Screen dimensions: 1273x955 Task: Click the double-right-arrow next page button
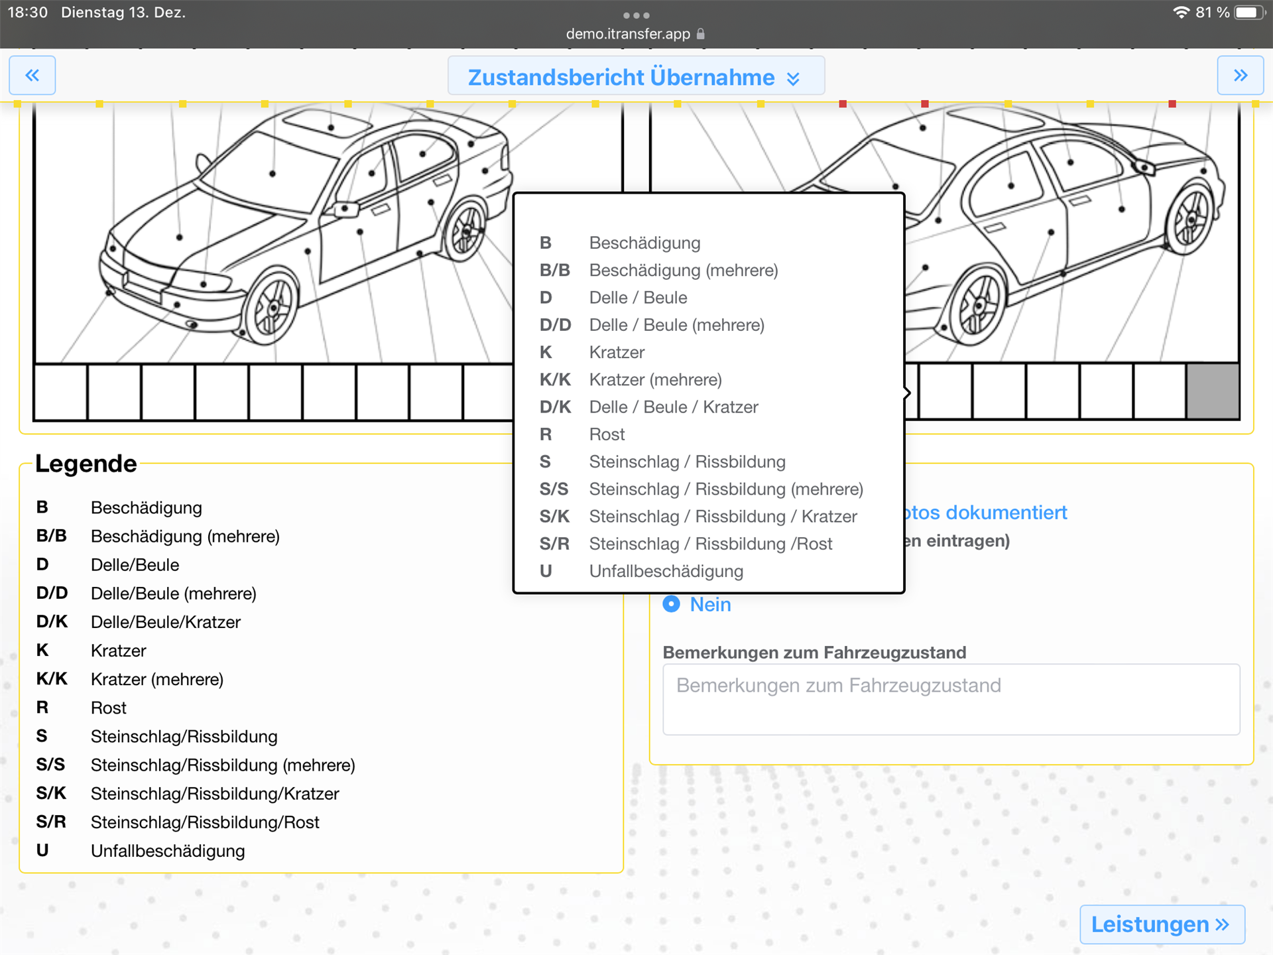(x=1240, y=76)
